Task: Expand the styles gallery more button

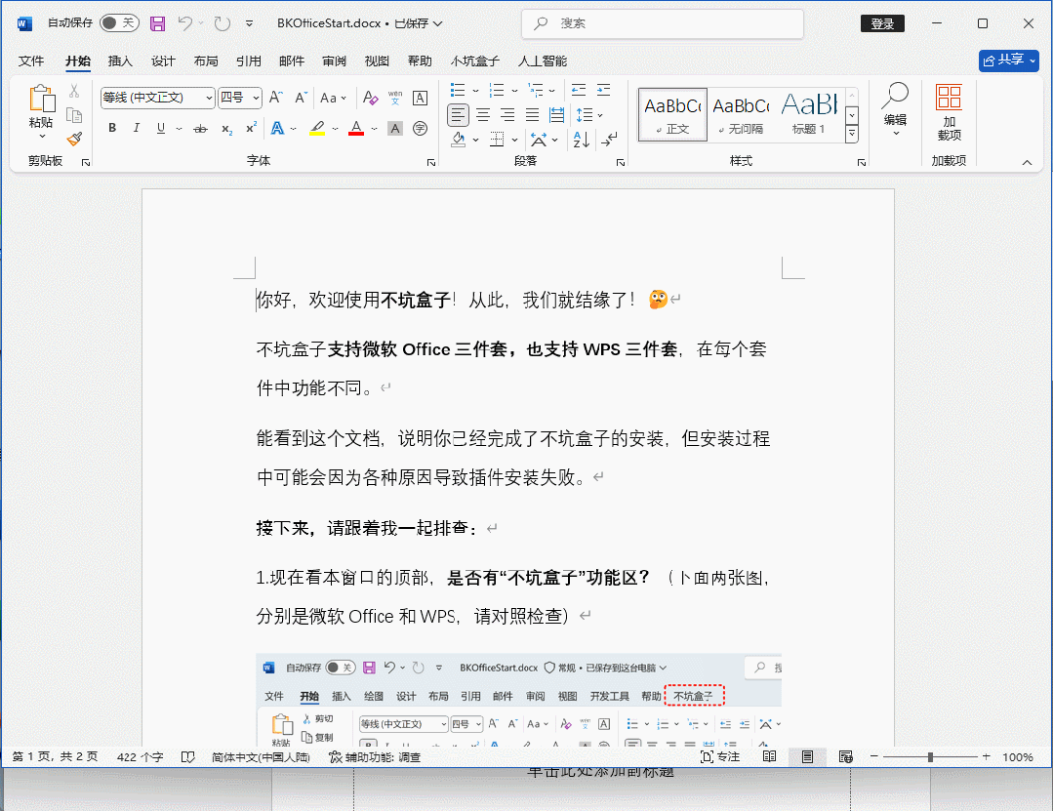Action: tap(852, 133)
